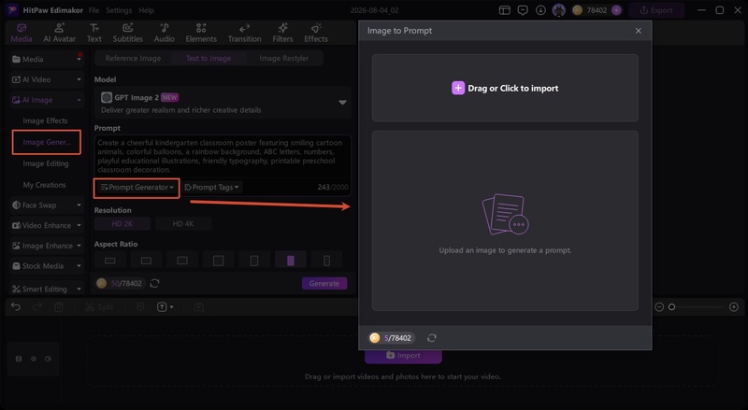Expand the Video Enhance section

coord(46,225)
